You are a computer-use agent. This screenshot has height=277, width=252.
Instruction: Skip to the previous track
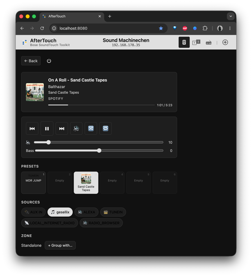coord(32,128)
